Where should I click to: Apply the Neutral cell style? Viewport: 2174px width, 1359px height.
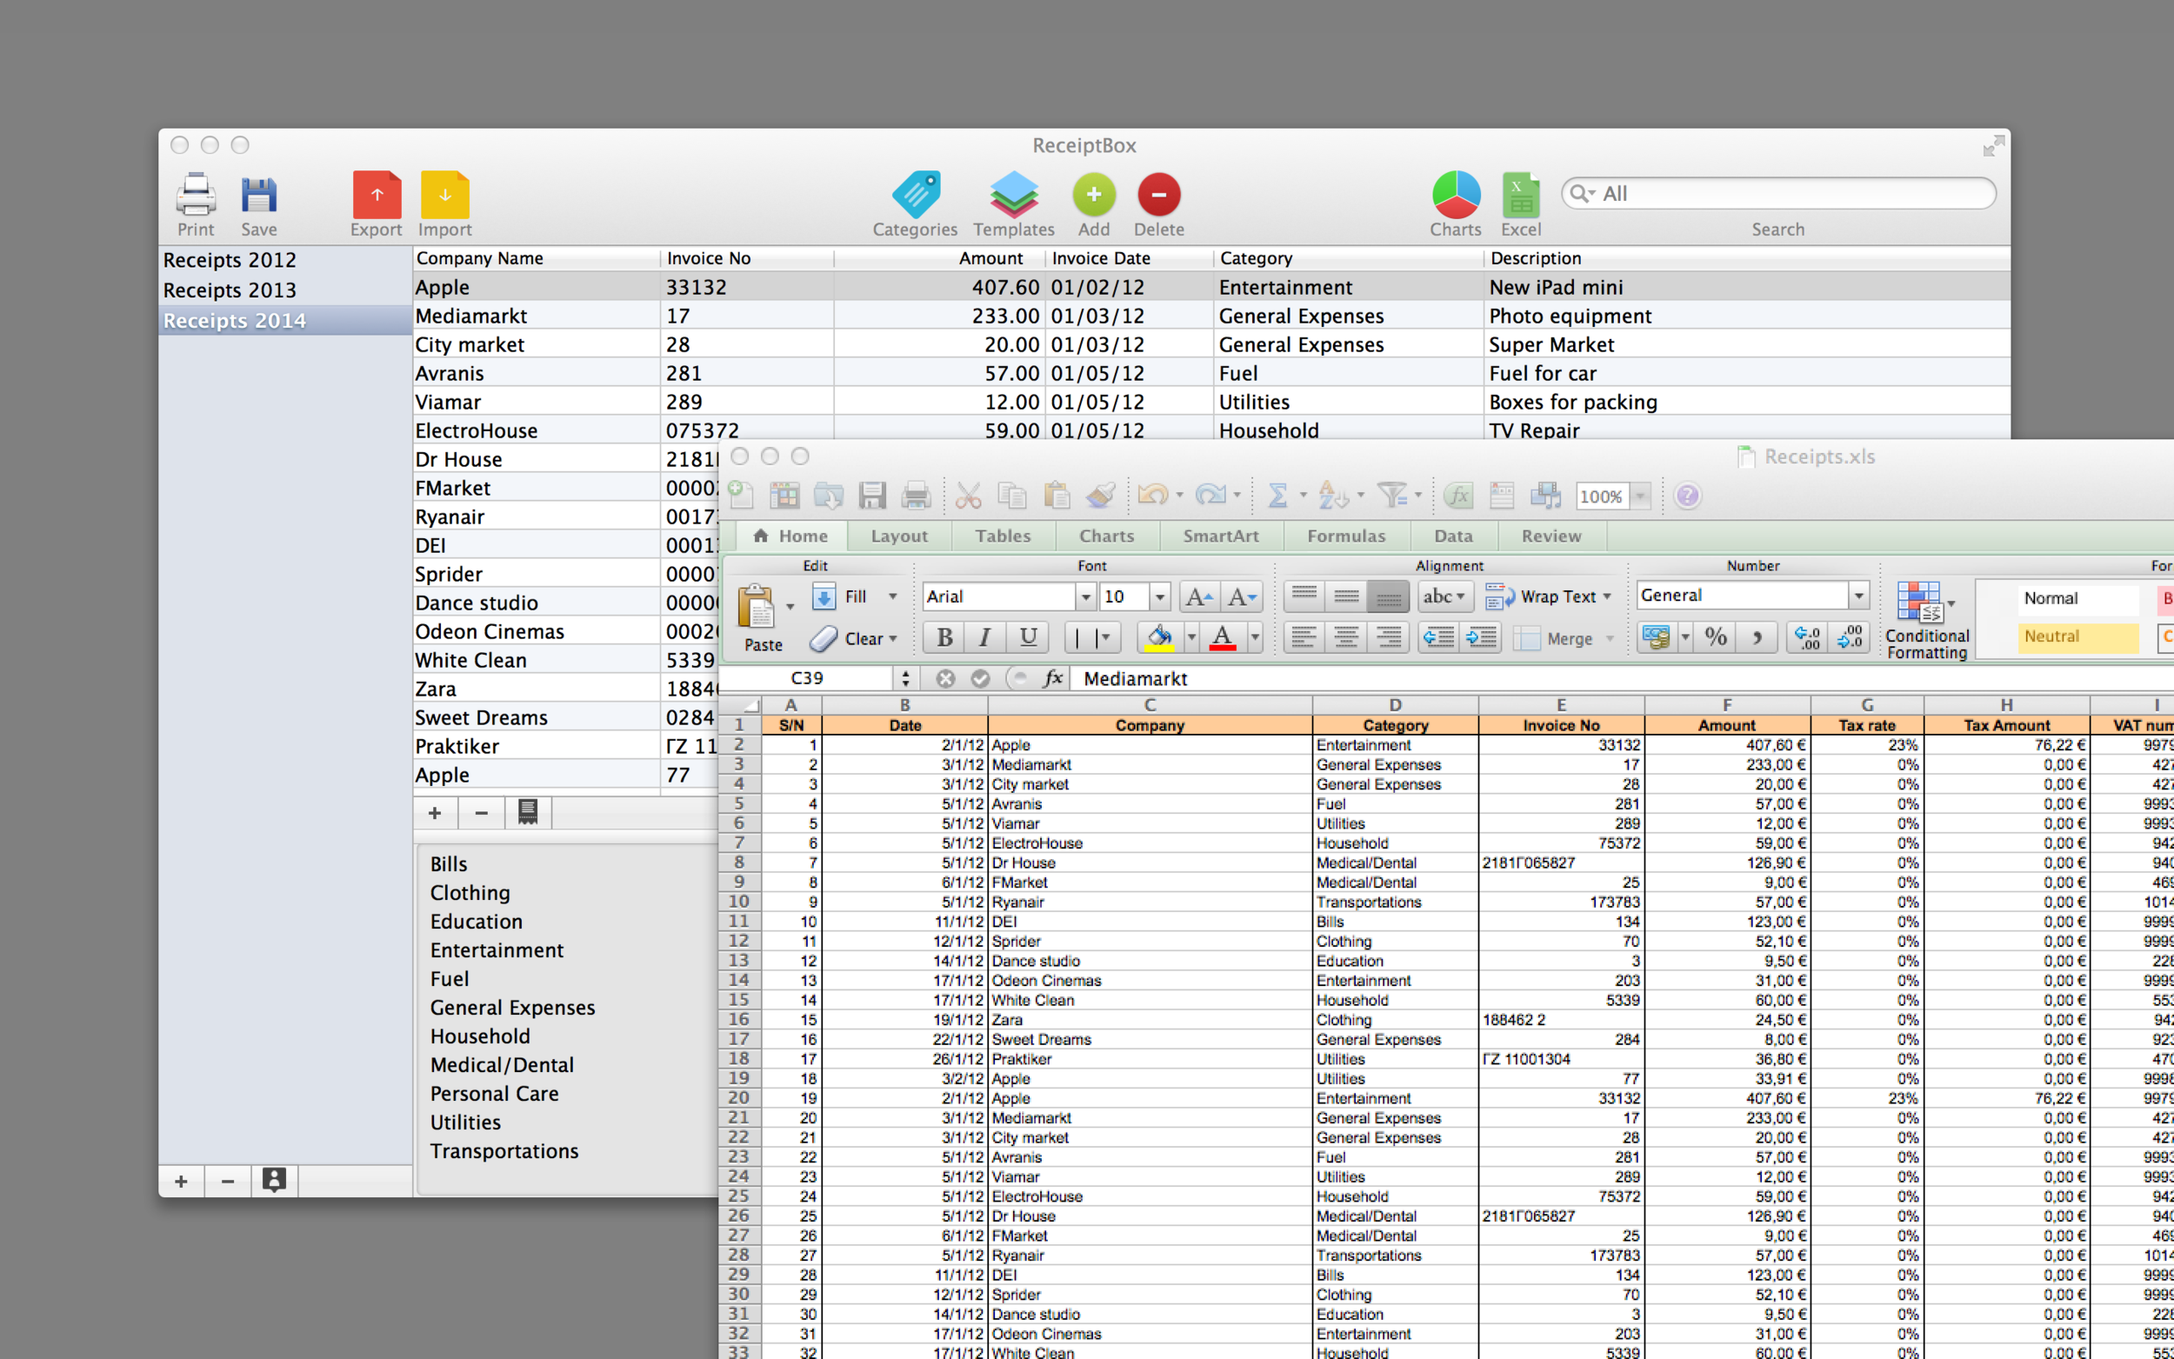pos(2077,636)
